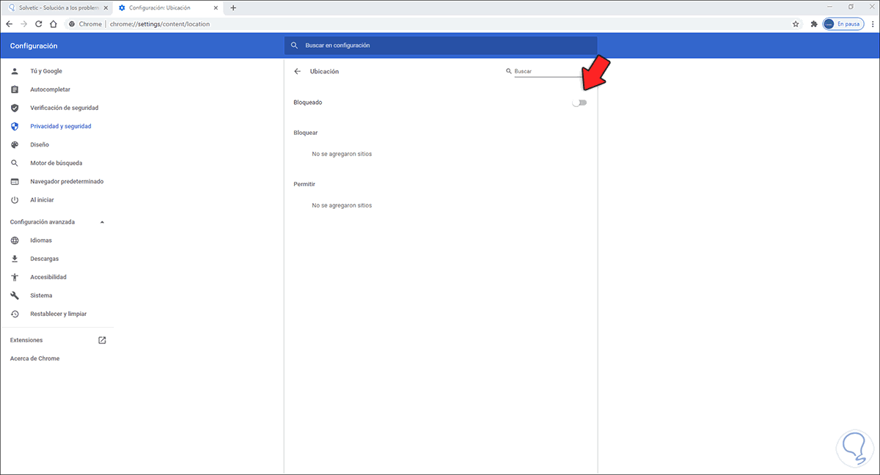This screenshot has width=880, height=475.
Task: Click the Descargas download icon
Action: tap(15, 259)
